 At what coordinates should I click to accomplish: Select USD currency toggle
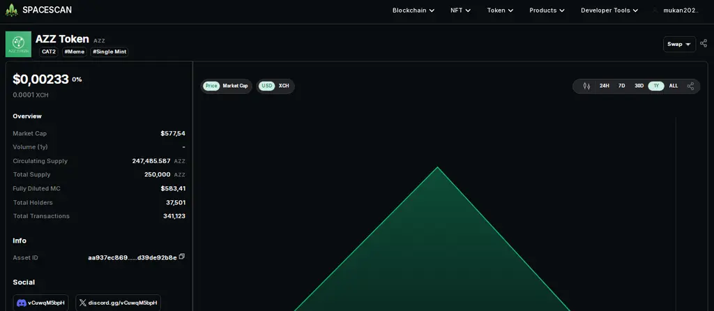tap(267, 86)
